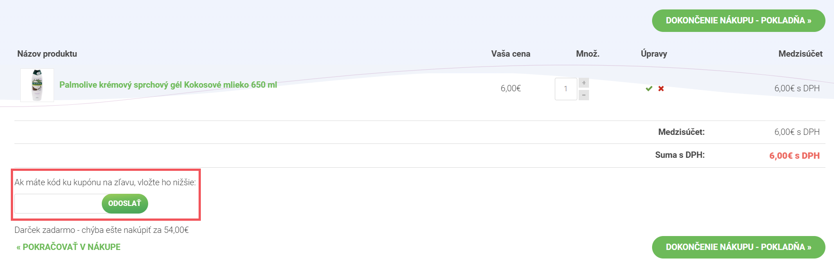Focus the product quantity input box
The width and height of the screenshot is (834, 272).
(x=566, y=89)
